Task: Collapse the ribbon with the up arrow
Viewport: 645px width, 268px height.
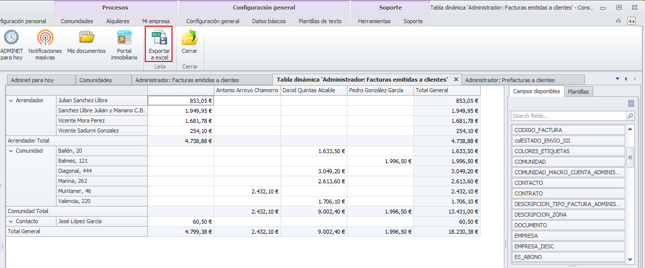Action: tap(619, 21)
